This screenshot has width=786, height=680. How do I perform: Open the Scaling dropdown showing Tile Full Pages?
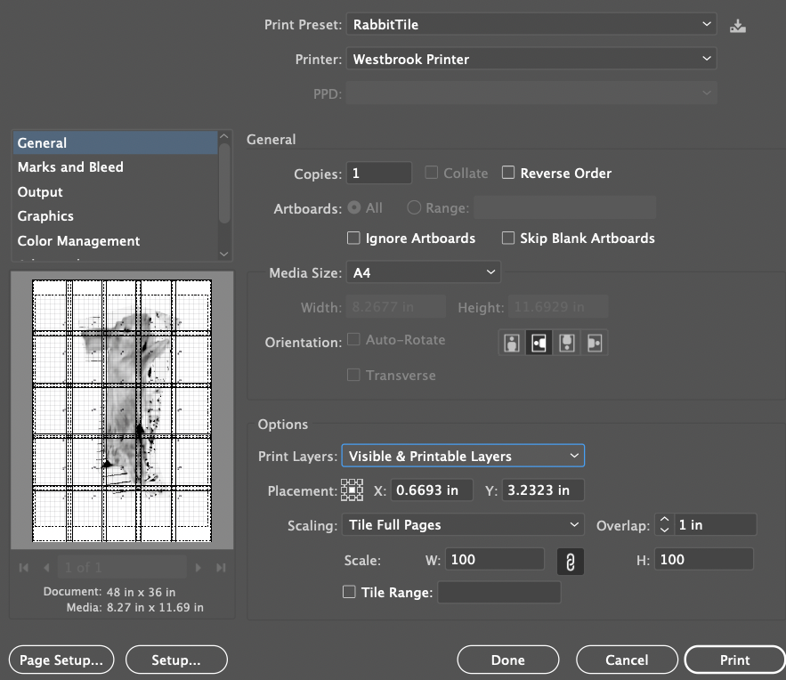tap(463, 524)
